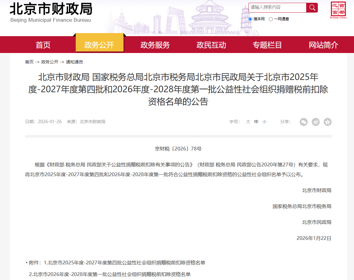This screenshot has height=280, width=354.
Task: Open the 政民互动 navigation tab
Action: click(211, 45)
